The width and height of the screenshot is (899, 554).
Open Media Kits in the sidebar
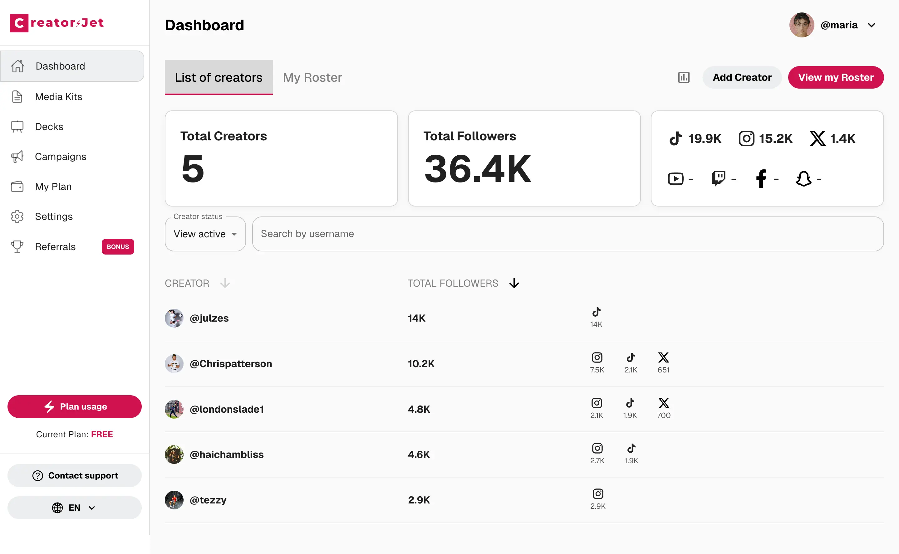point(59,97)
